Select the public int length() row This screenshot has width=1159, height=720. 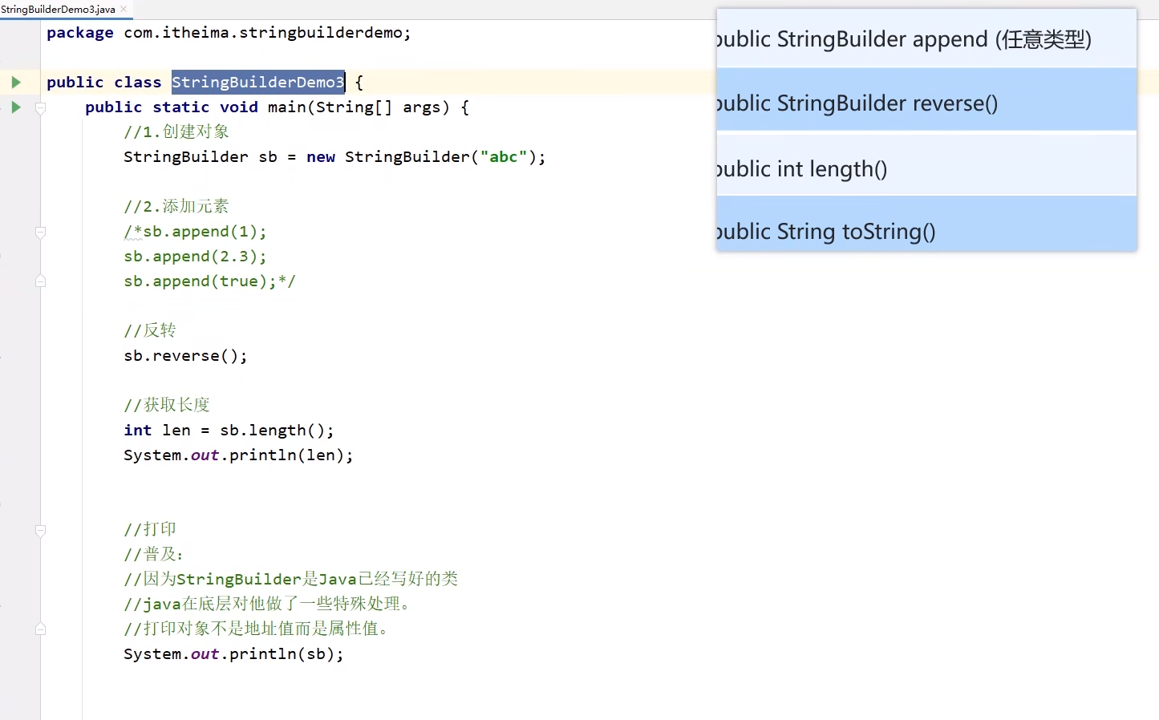click(x=926, y=166)
